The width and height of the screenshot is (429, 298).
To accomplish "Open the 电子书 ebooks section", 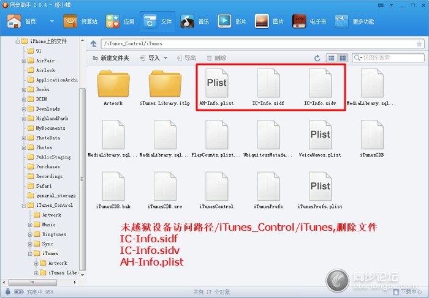I will [309, 21].
